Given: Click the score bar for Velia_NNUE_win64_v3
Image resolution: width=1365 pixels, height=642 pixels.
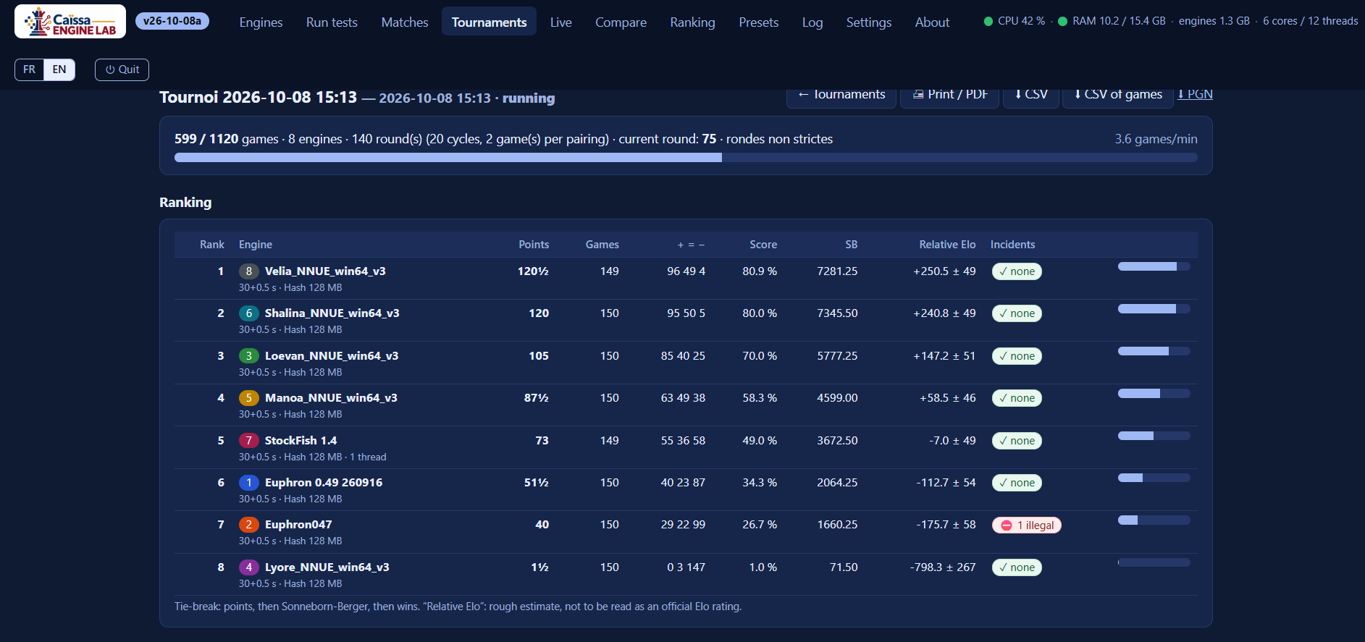Looking at the screenshot, I should tap(1154, 266).
